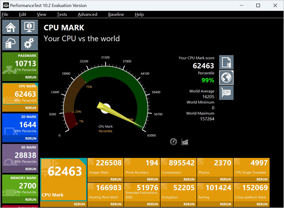Click the CPU MARK heading
Viewport: 284px width, 208px height.
(64, 28)
